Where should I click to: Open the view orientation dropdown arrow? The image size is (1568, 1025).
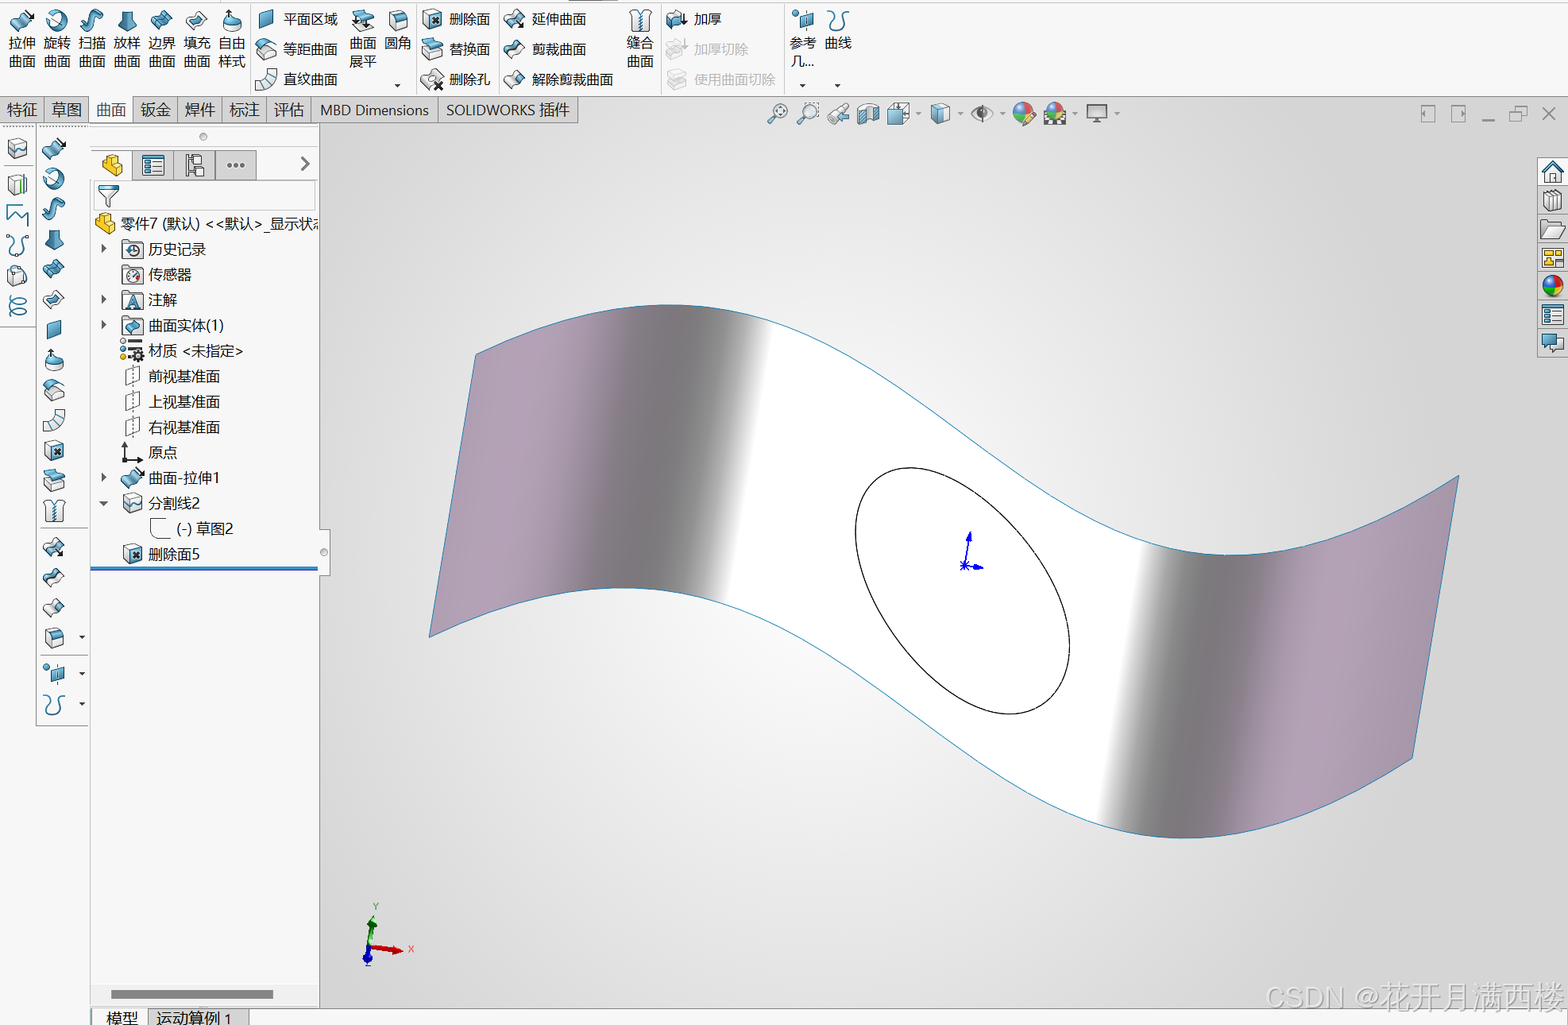tap(919, 114)
